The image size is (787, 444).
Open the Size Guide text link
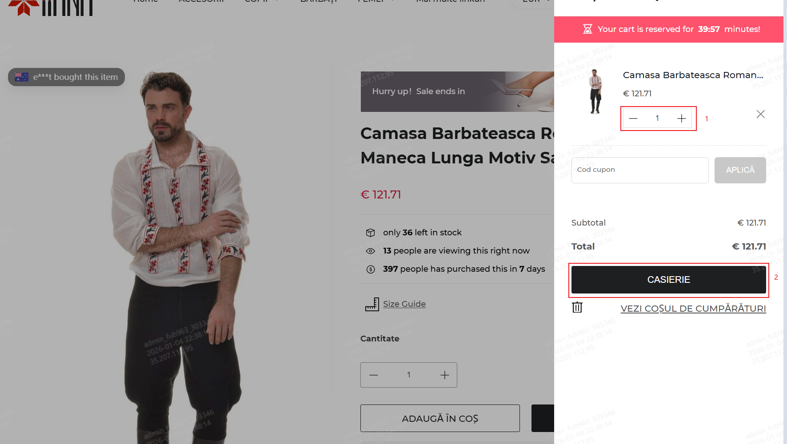[404, 304]
